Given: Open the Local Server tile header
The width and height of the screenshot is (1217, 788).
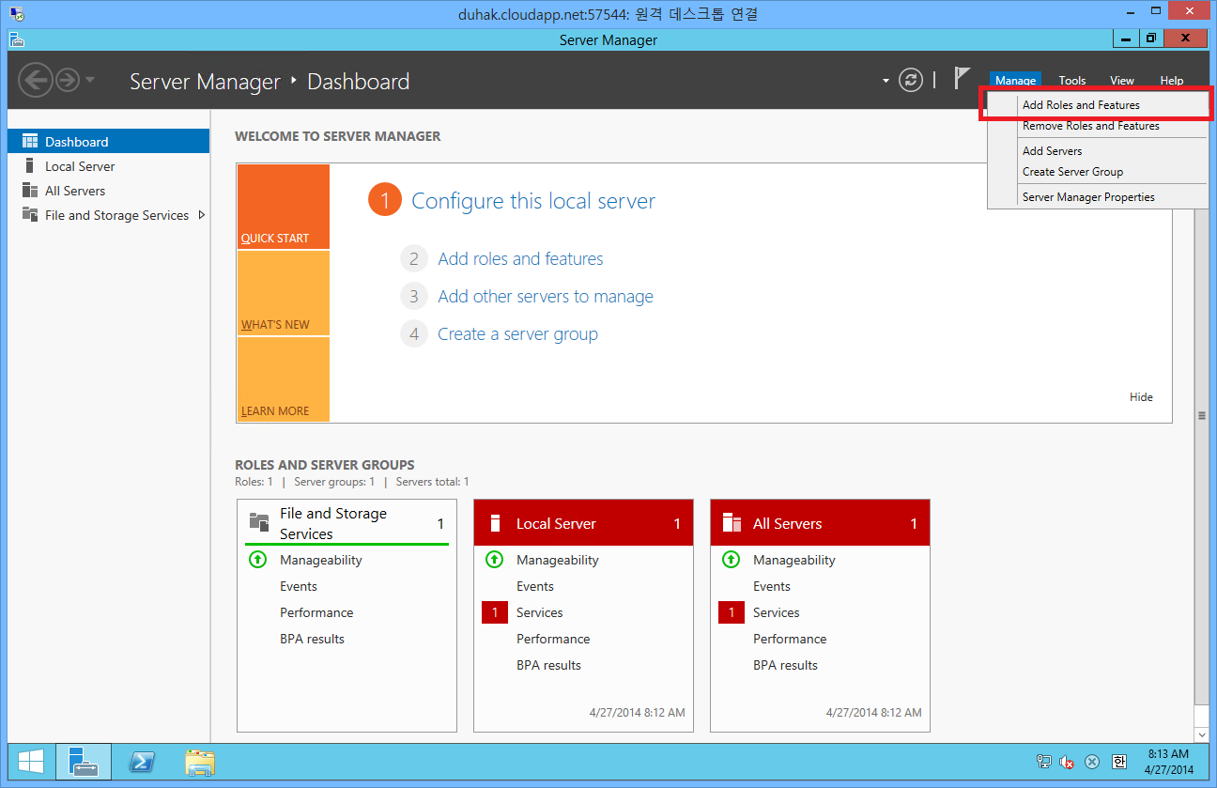Looking at the screenshot, I should [583, 523].
